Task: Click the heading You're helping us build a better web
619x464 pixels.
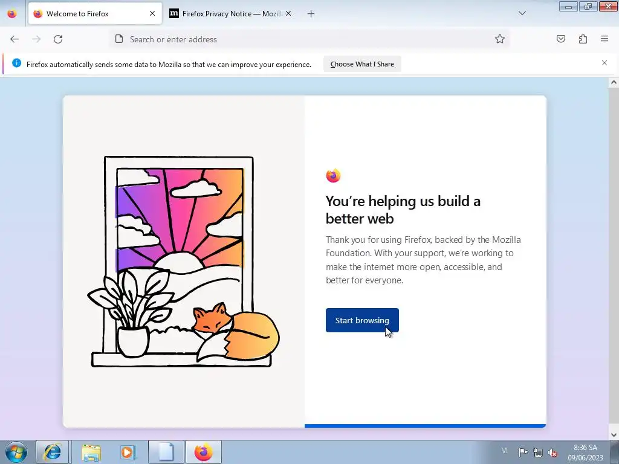Action: [403, 210]
